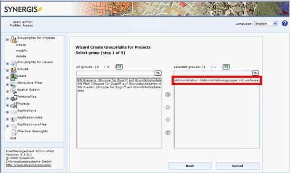
Task: Expand the Grouprights for Layers node
Action: click(8, 64)
